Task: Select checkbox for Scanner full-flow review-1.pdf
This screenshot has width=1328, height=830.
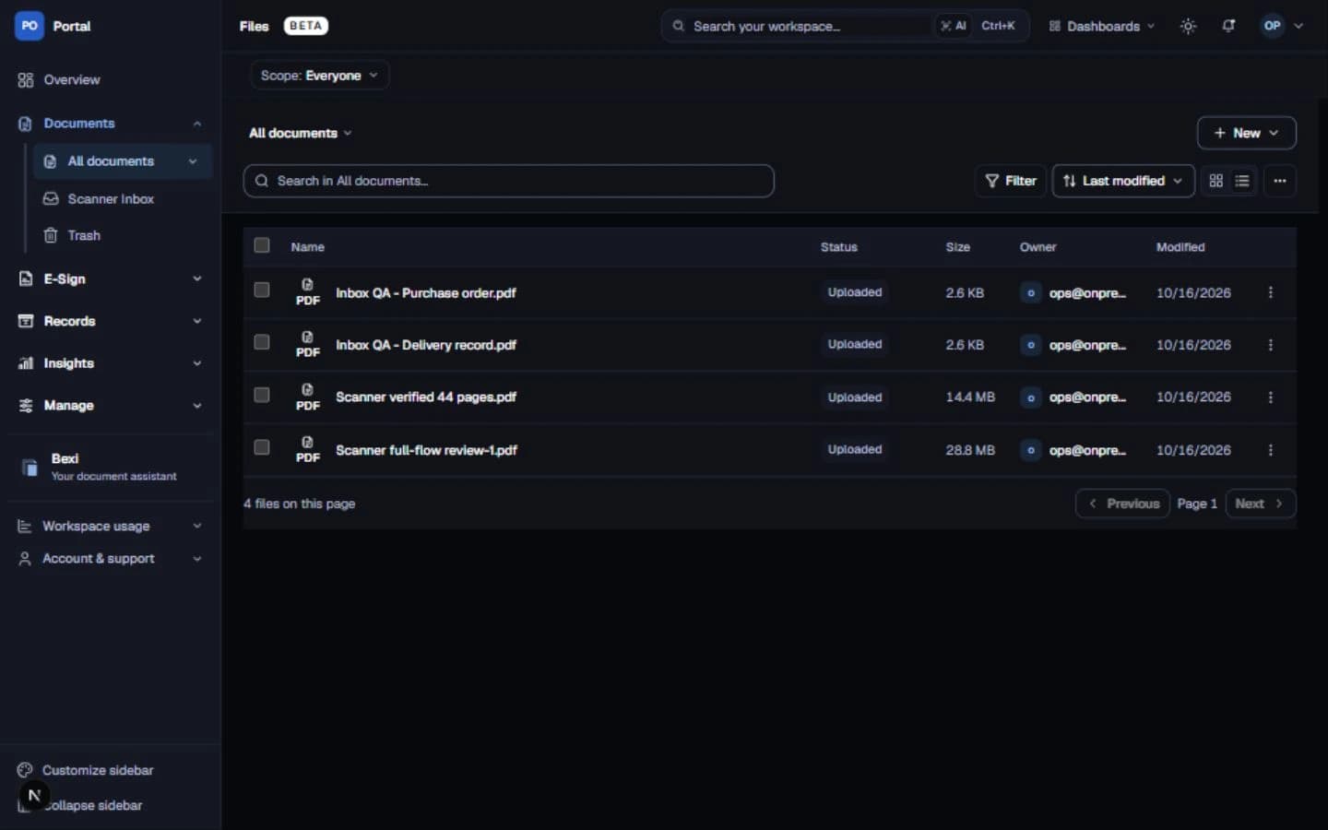Action: pos(262,447)
